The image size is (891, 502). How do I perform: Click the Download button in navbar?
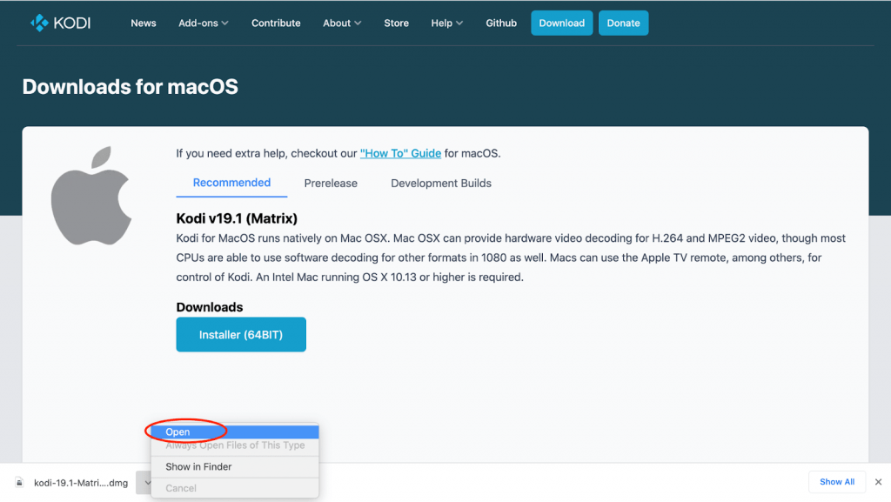[x=562, y=23]
